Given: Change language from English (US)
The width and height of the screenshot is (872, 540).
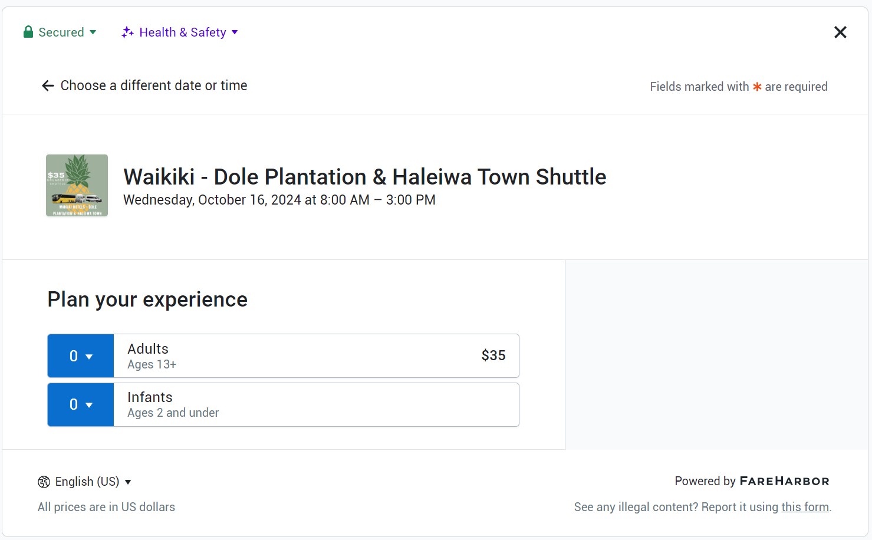Looking at the screenshot, I should pos(87,482).
